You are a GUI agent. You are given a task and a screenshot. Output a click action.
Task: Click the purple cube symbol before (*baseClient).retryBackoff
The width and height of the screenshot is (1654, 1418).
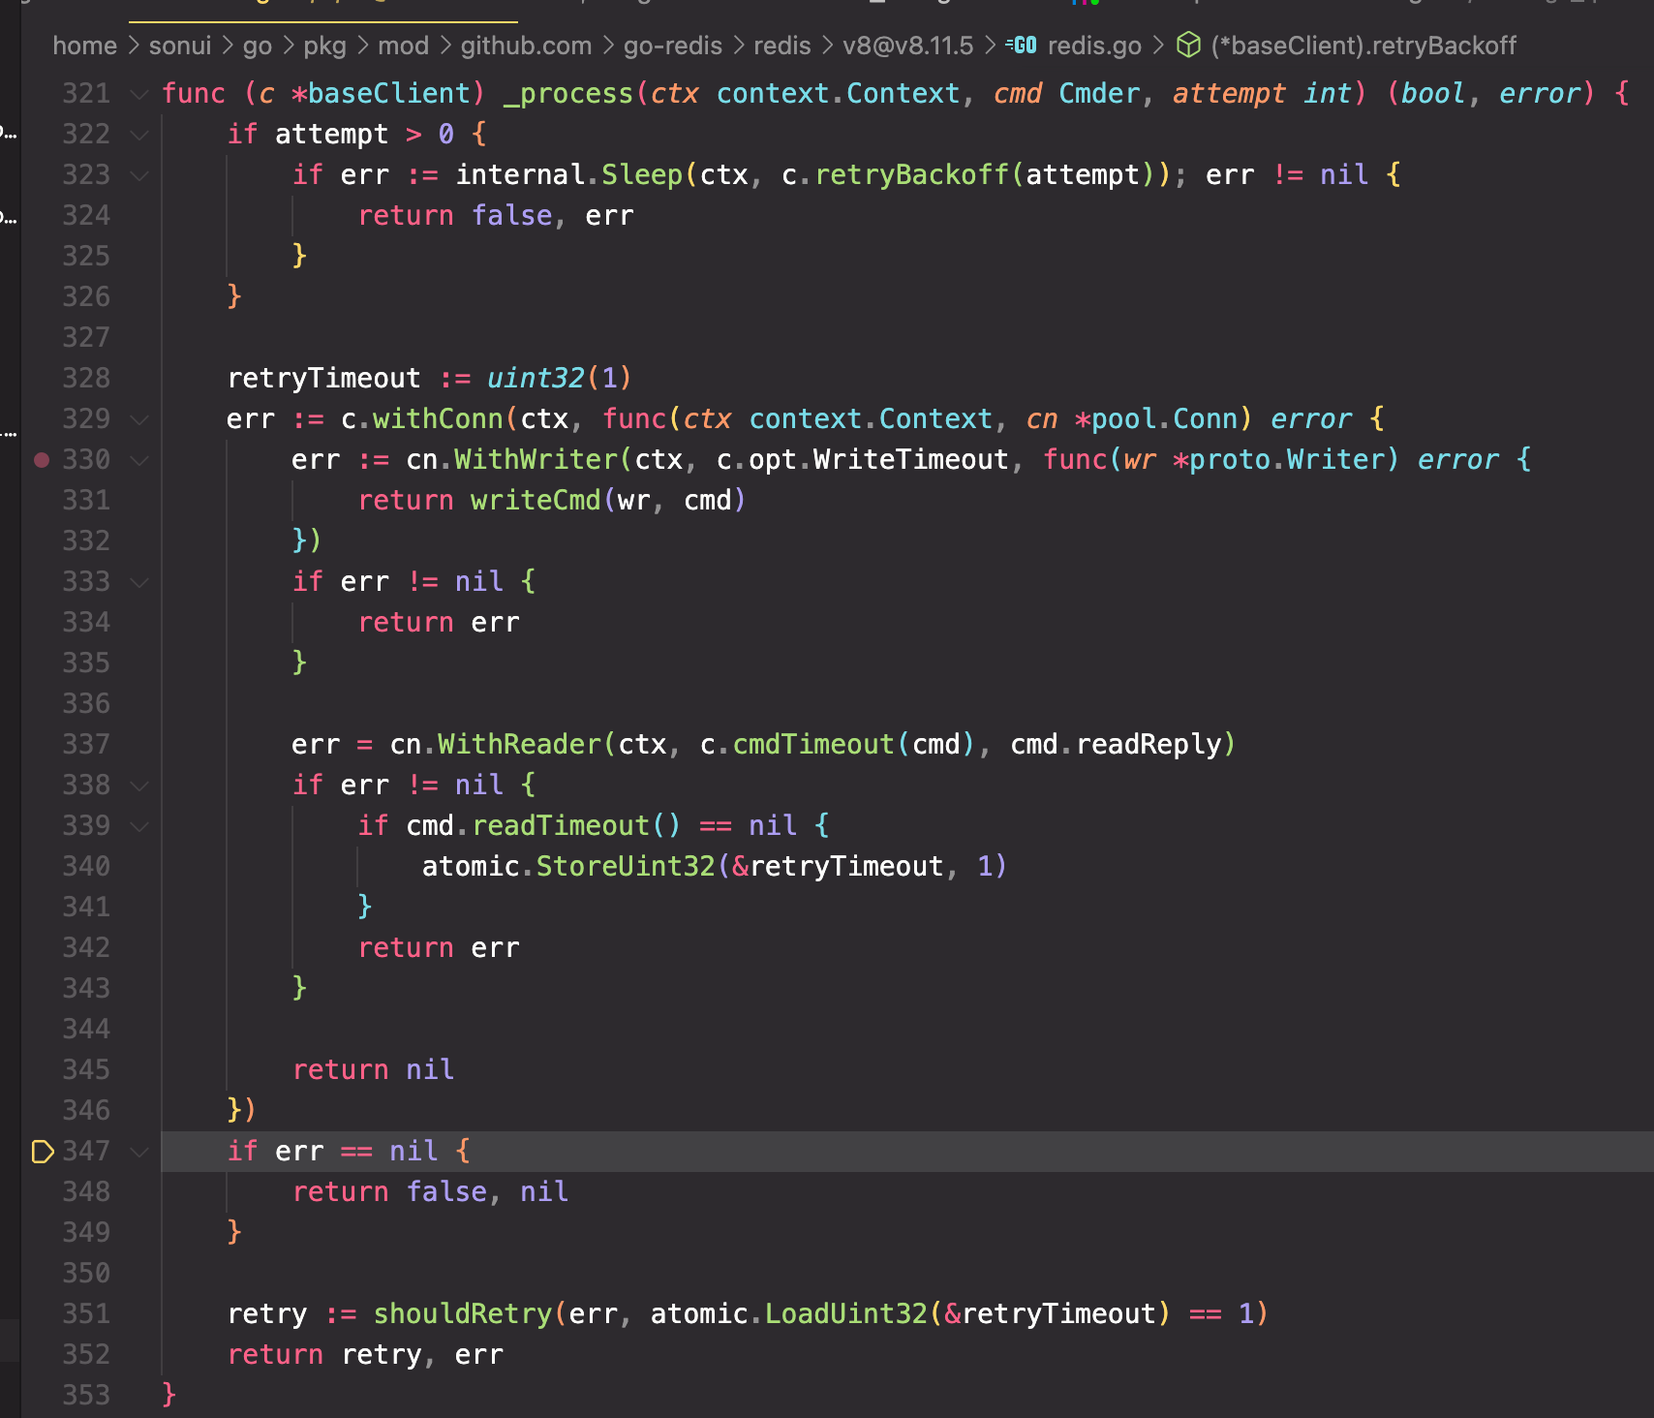point(1187,45)
